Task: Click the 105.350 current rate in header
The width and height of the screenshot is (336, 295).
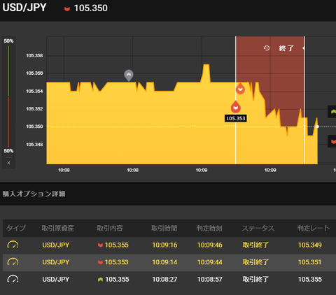Action: pos(91,8)
